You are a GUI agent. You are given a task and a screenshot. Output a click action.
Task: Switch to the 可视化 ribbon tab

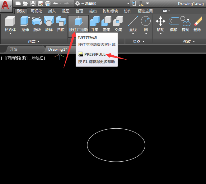pos(36,11)
